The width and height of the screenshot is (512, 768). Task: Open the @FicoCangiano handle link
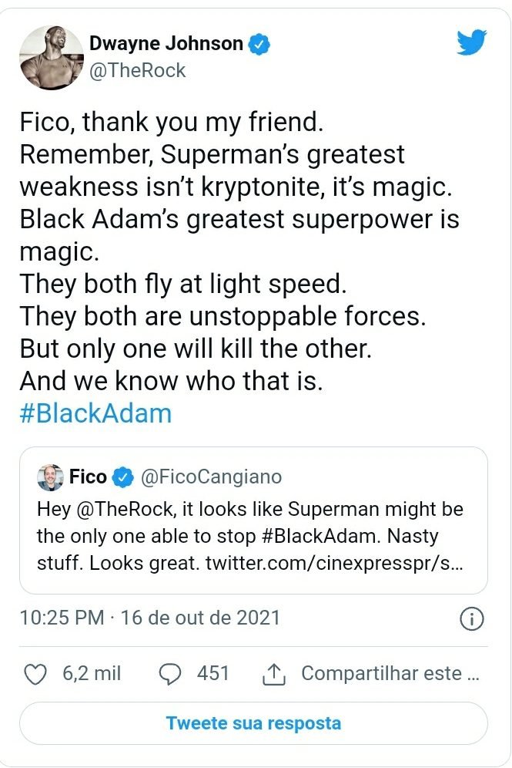[x=210, y=477]
